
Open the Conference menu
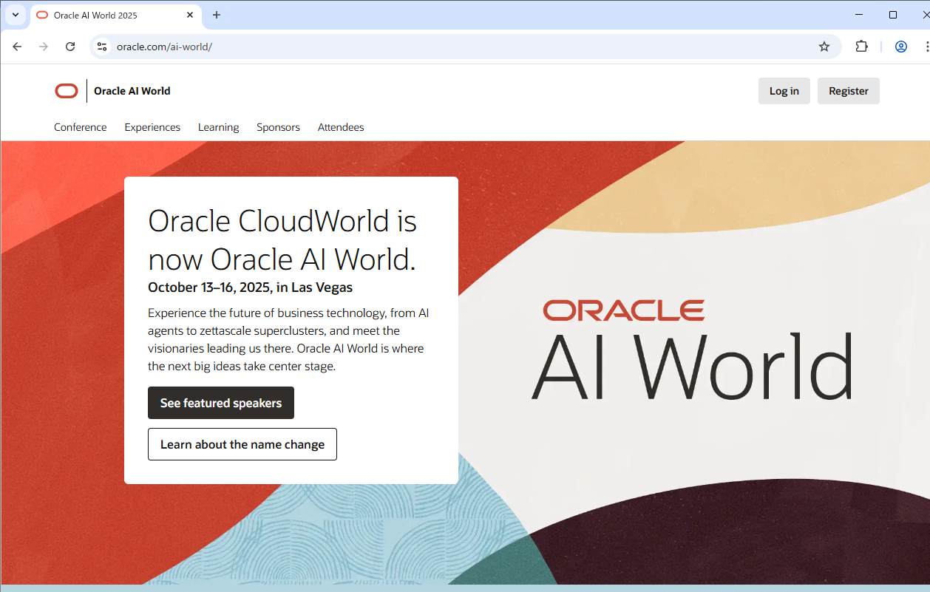click(x=81, y=127)
